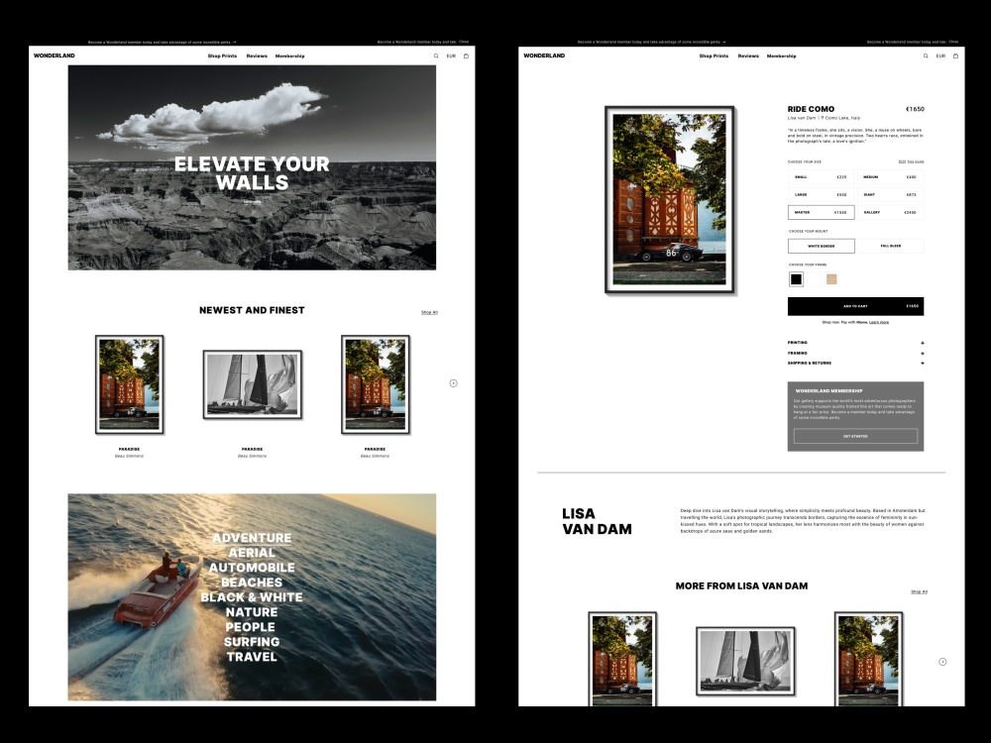The height and width of the screenshot is (743, 991).
Task: Open EUR currency selector on left page
Action: (451, 56)
